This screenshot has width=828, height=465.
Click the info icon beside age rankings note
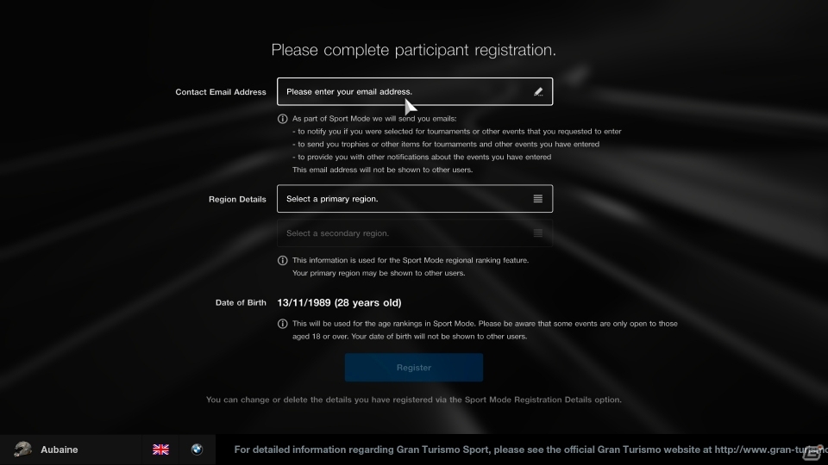pyautogui.click(x=283, y=324)
